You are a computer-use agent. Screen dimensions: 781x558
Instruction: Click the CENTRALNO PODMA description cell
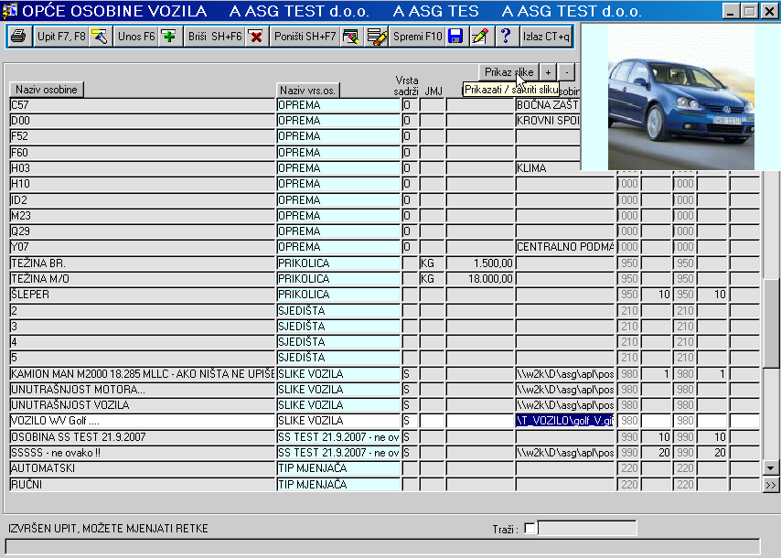pyautogui.click(x=565, y=247)
